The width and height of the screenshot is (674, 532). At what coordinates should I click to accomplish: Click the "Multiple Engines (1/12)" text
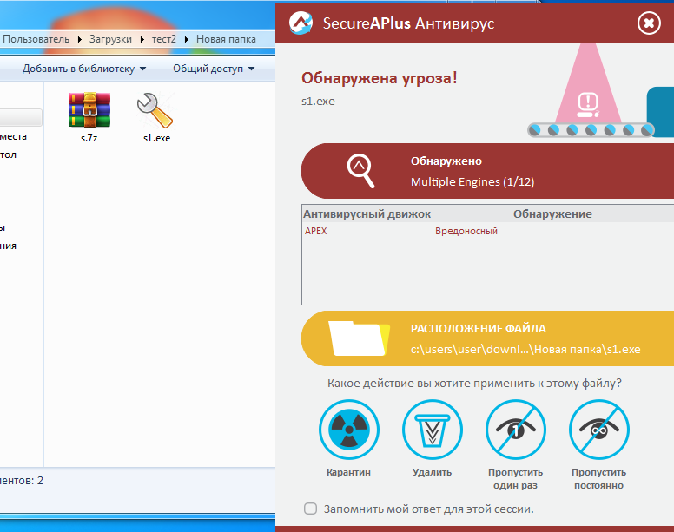[x=472, y=182]
